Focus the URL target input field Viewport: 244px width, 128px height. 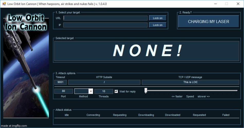point(105,18)
